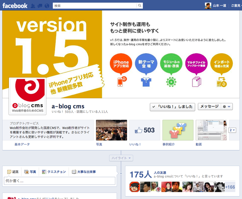This screenshot has height=199, width=242.
Task: Open the a-blog cms profile picture
Action: tap(27, 96)
